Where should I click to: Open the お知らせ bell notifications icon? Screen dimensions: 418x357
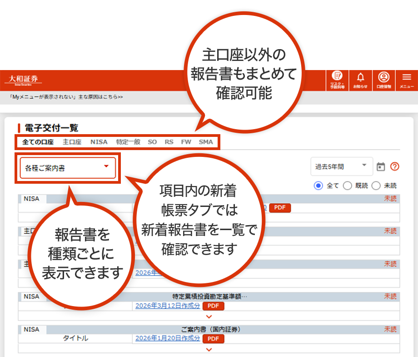pyautogui.click(x=360, y=80)
